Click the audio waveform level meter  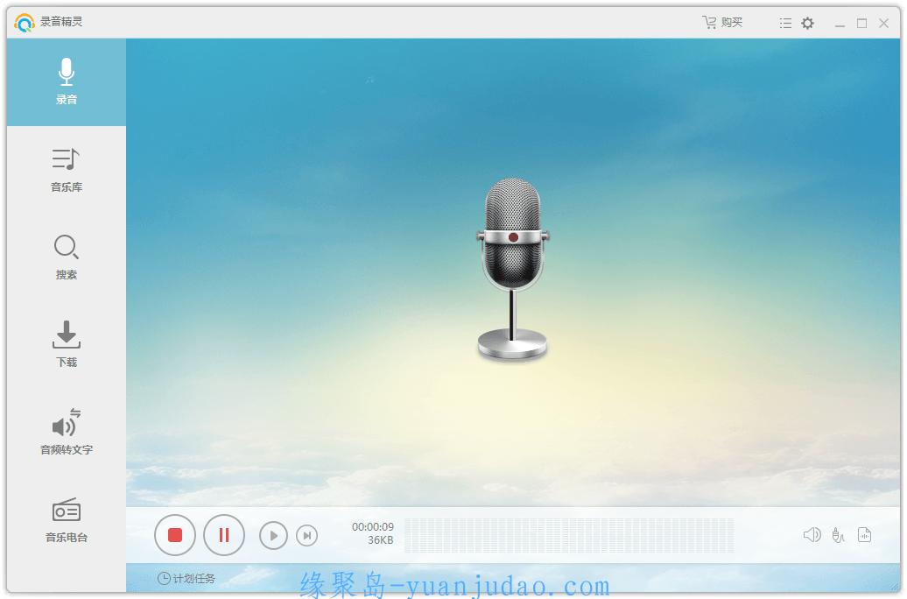point(569,535)
